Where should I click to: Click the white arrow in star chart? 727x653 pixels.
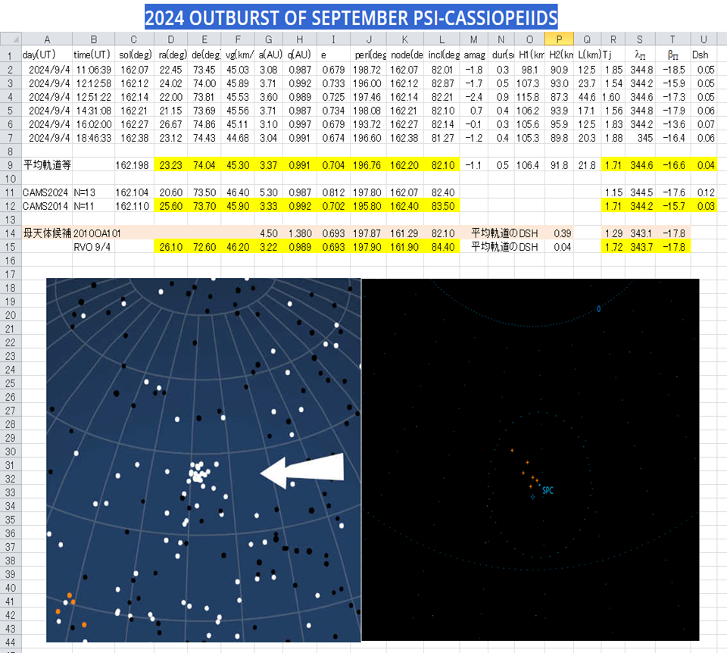(301, 471)
